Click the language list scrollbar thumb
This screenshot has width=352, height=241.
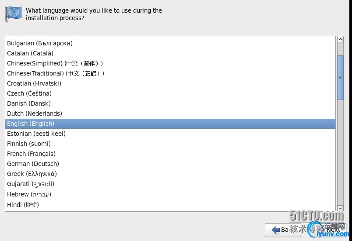[x=340, y=77]
